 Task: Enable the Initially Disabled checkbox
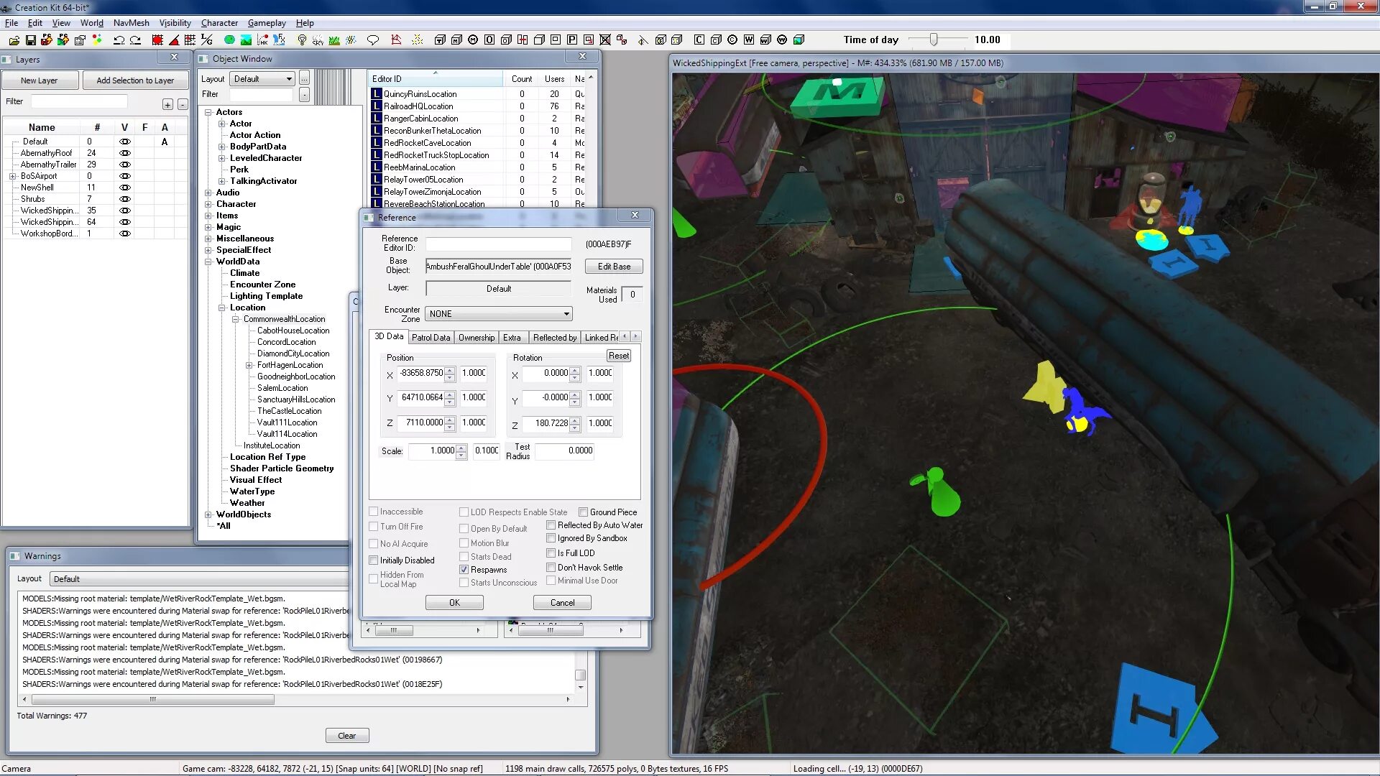coord(374,560)
